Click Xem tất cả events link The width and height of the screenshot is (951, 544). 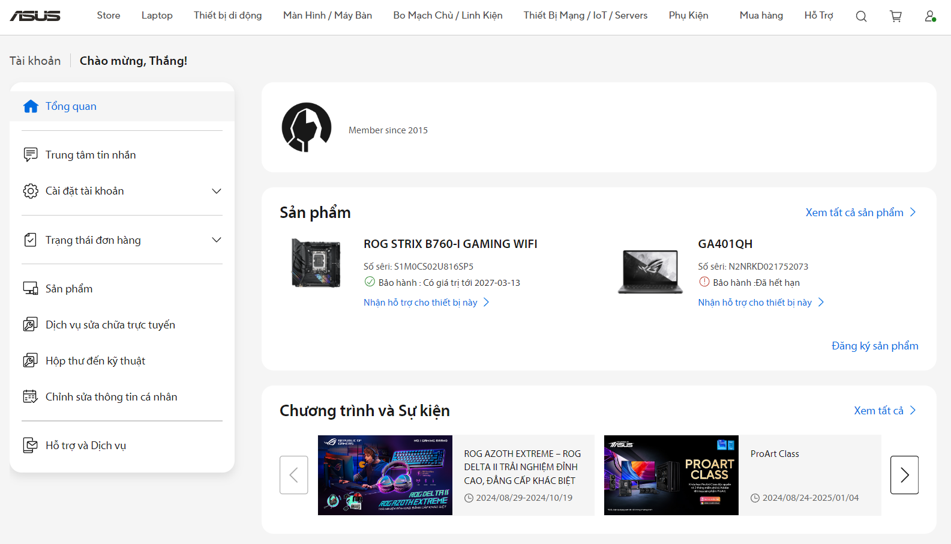tap(878, 411)
